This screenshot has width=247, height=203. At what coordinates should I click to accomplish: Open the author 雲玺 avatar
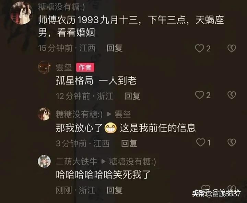(44, 67)
